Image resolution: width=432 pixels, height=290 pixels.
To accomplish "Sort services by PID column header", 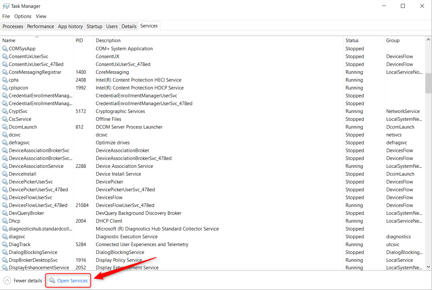I will (83, 40).
